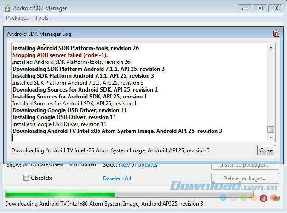
Task: Click the log scrollbar down arrow
Action: tap(271, 138)
